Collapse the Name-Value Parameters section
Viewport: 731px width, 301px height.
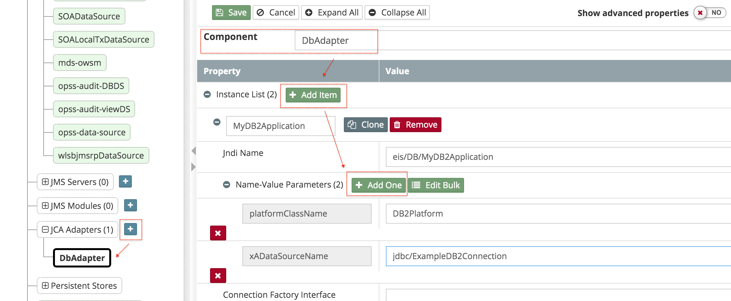[x=227, y=185]
